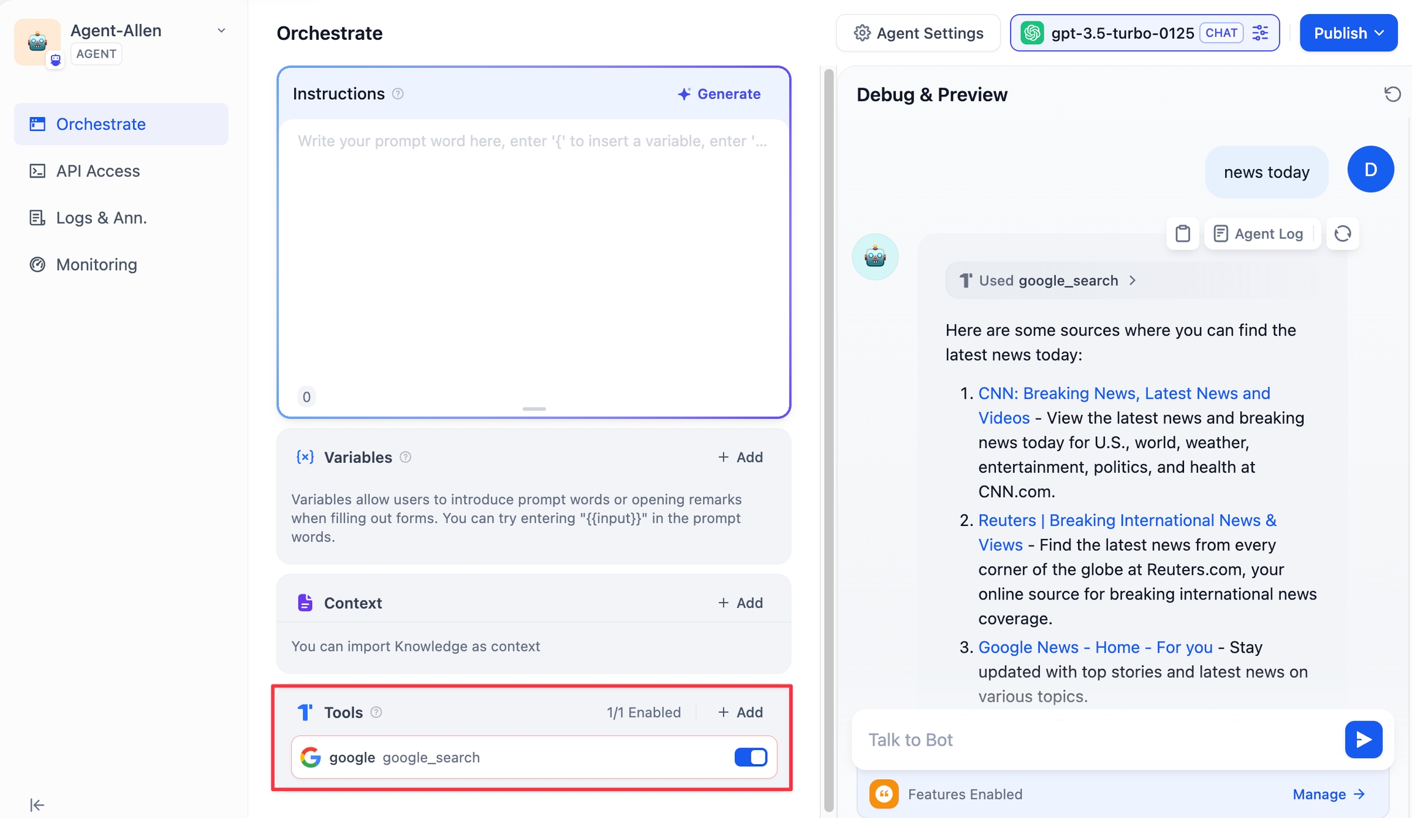Open the Reuters Breaking International News link
Image resolution: width=1412 pixels, height=818 pixels.
[x=1126, y=520]
